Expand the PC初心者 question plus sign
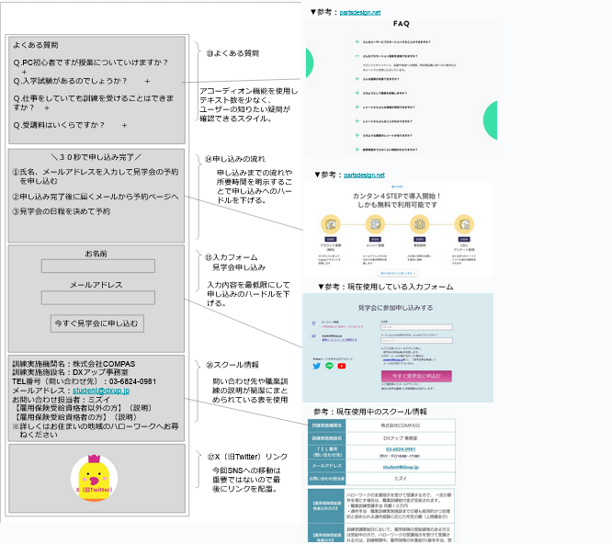 pos(24,71)
